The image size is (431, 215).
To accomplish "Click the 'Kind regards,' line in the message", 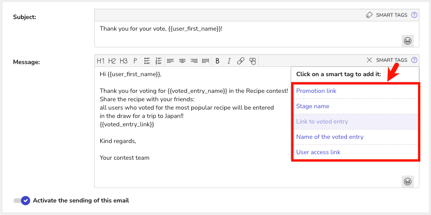I will coord(118,141).
